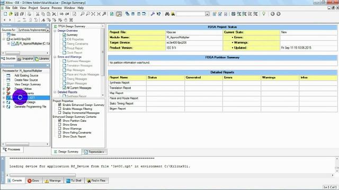Switch to the Snapshot tab
Screen dimensions: 339x190
click(25, 59)
